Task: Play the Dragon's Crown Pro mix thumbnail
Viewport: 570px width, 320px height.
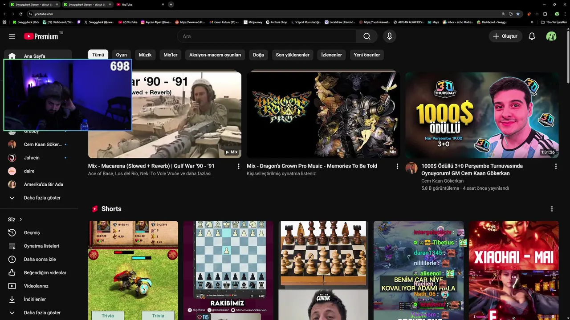Action: (323, 115)
